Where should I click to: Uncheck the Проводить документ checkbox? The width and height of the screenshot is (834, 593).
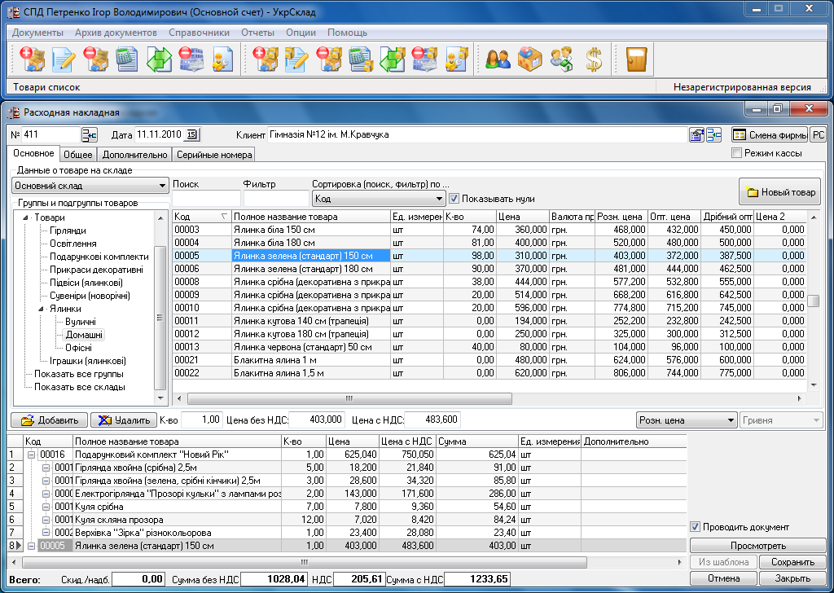tap(695, 526)
